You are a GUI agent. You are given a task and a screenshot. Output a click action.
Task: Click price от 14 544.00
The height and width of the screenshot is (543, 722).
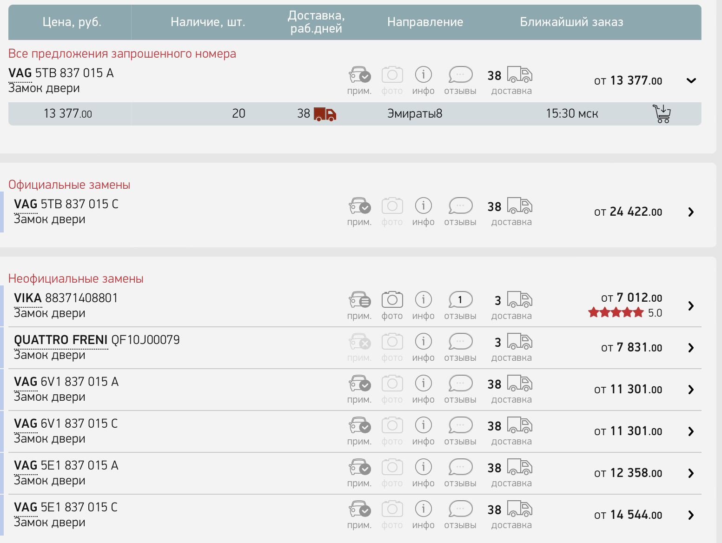[628, 515]
